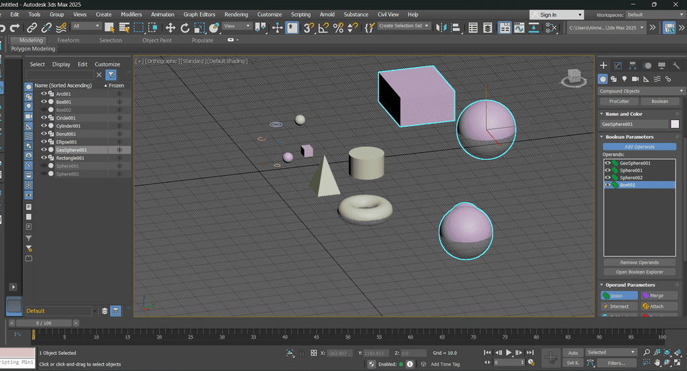Click the Mirror tool icon
The width and height of the screenshot is (687, 371).
tap(441, 28)
